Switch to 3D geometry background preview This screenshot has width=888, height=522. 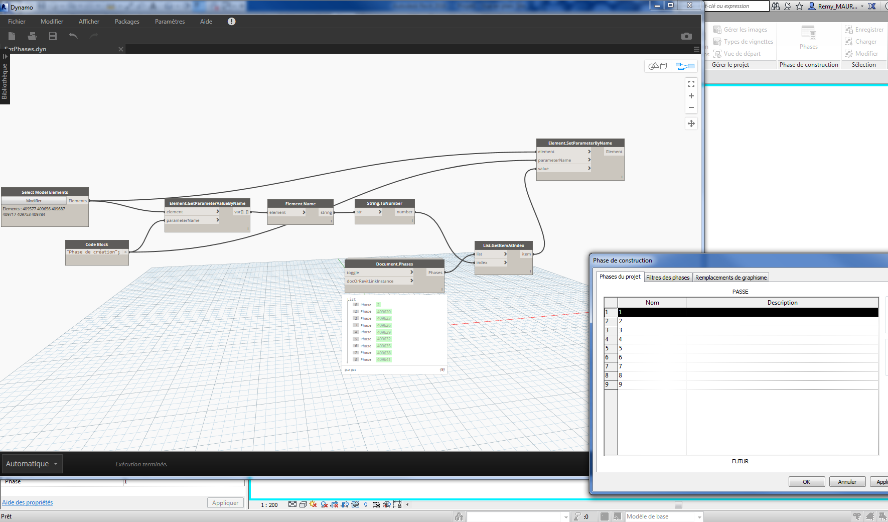(x=658, y=66)
